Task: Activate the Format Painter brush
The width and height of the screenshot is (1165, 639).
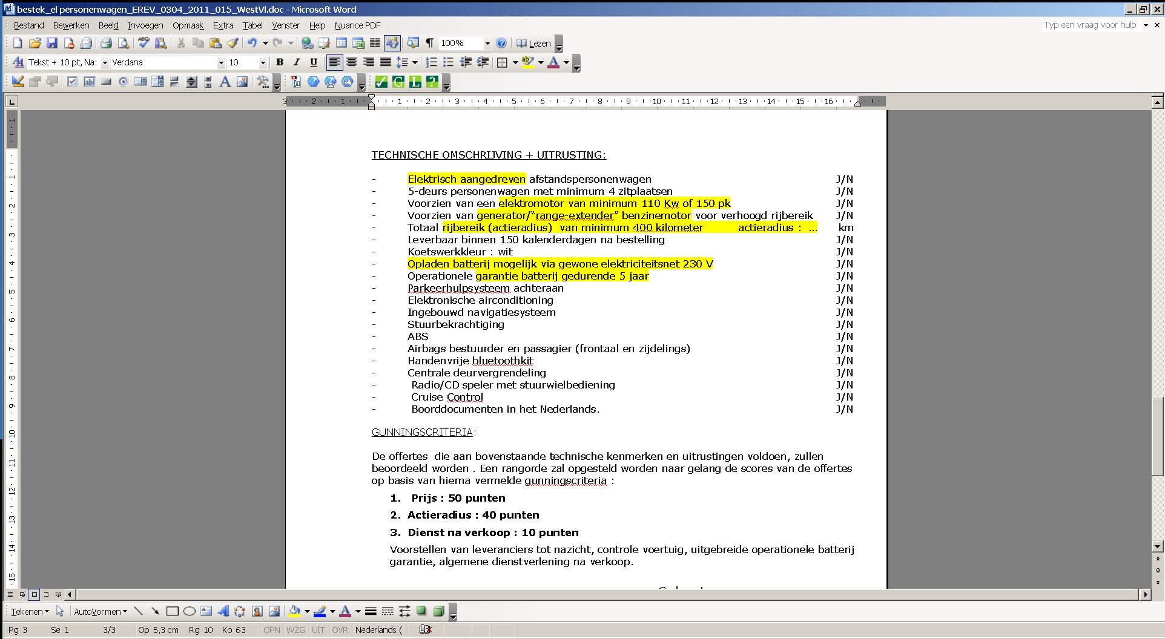Action: coord(232,43)
